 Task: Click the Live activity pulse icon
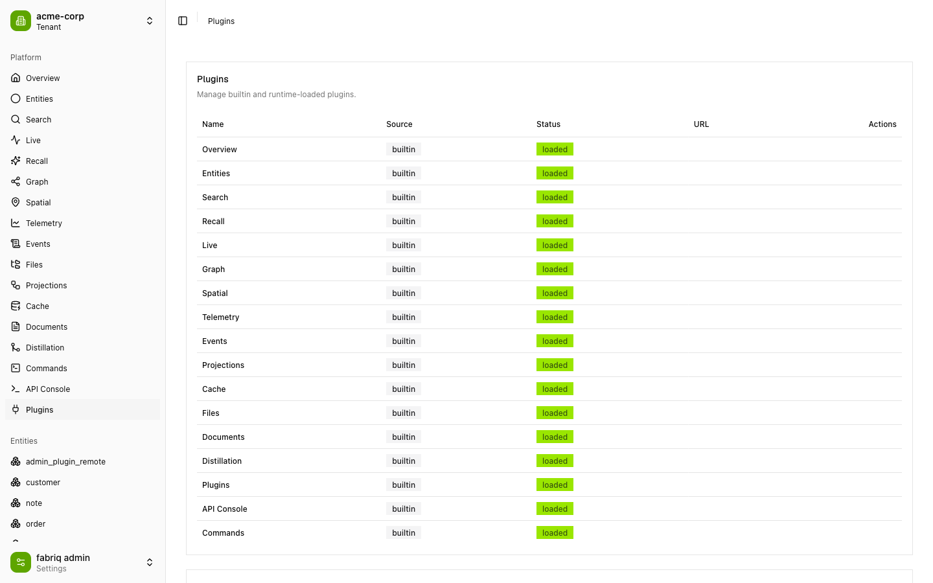pyautogui.click(x=16, y=140)
